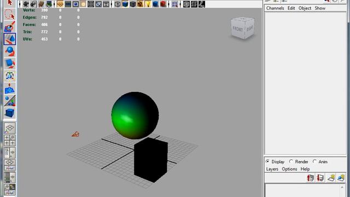Image resolution: width=350 pixels, height=197 pixels.
Task: Activate the Scale tool with the cube icon
Action: click(x=10, y=63)
